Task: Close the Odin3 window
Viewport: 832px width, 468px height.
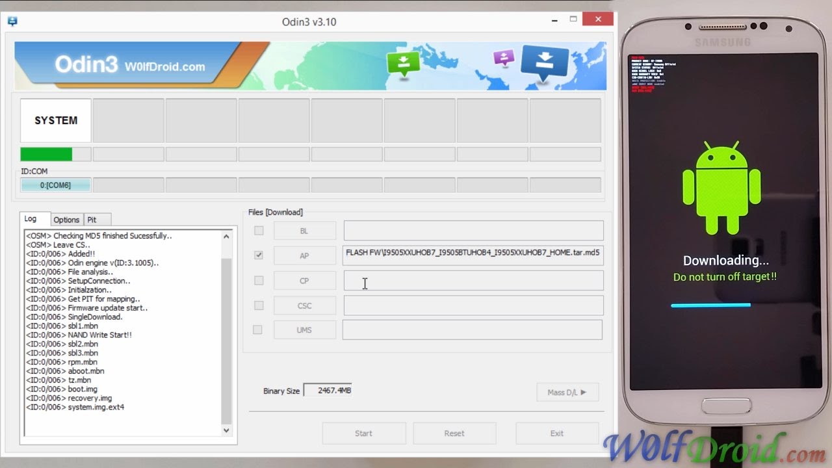Action: (x=597, y=19)
